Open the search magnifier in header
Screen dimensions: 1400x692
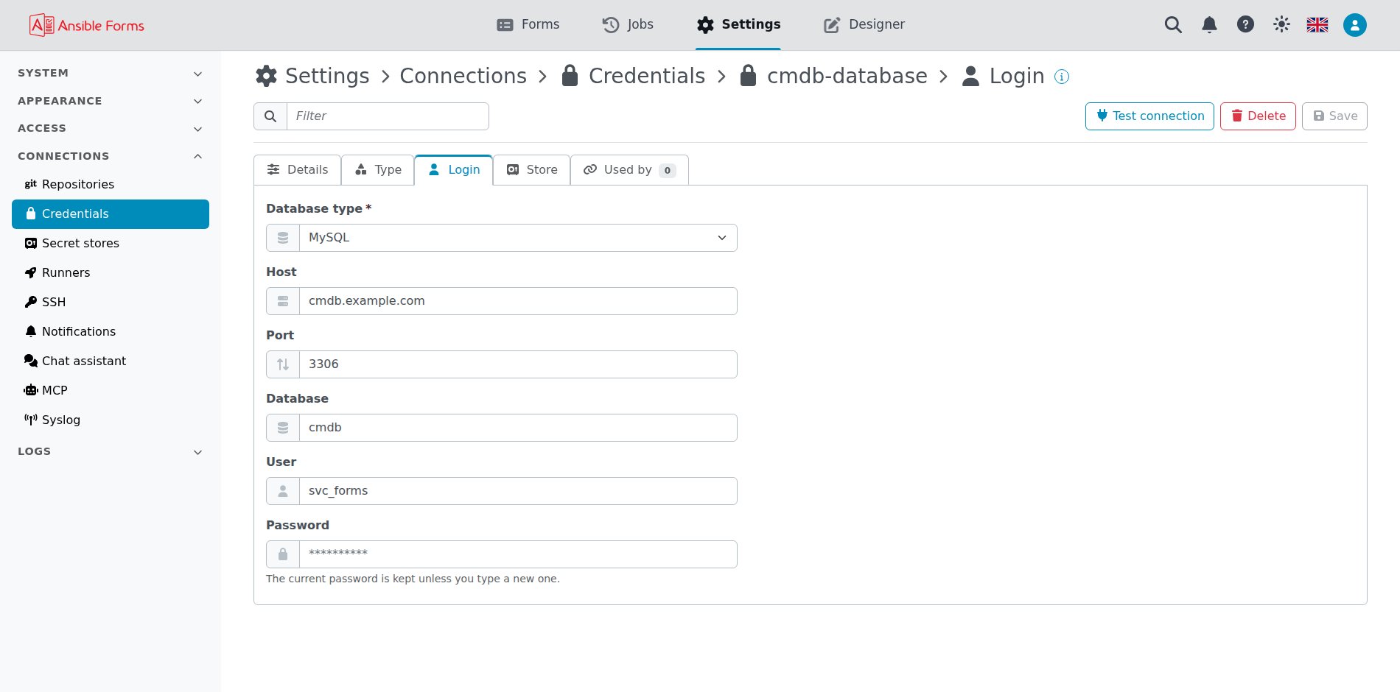click(x=1173, y=25)
